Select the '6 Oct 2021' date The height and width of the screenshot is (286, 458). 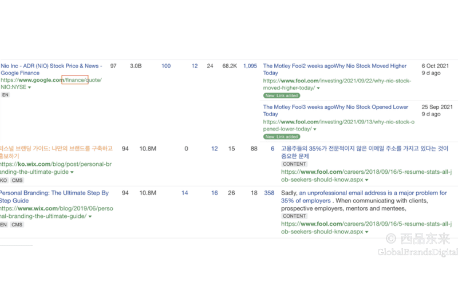(x=435, y=66)
